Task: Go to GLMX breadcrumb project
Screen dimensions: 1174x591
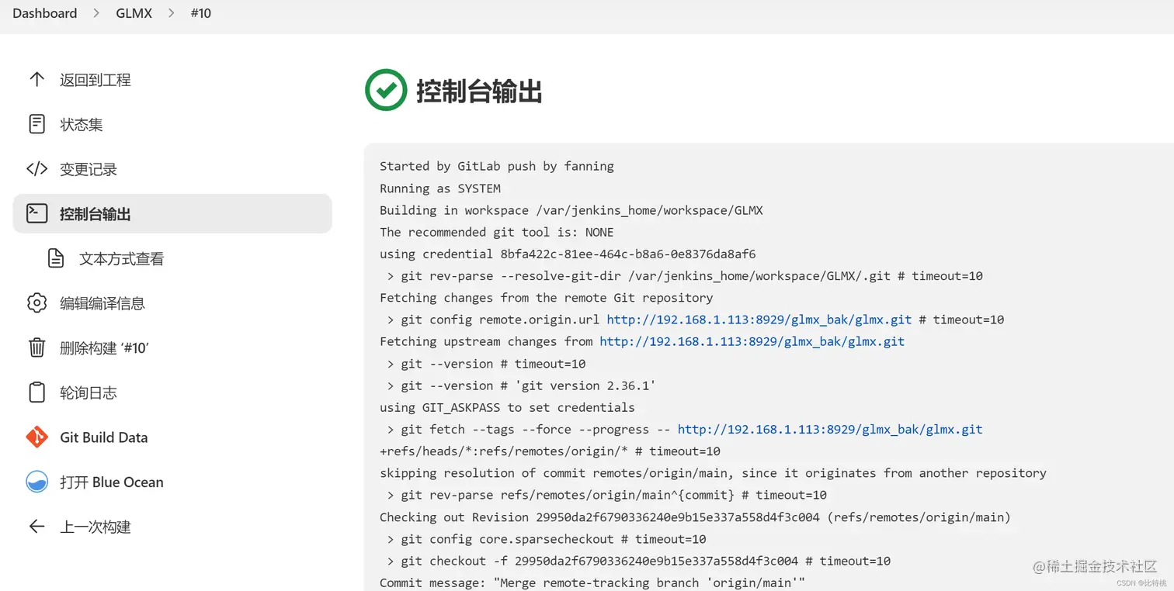Action: [x=134, y=13]
